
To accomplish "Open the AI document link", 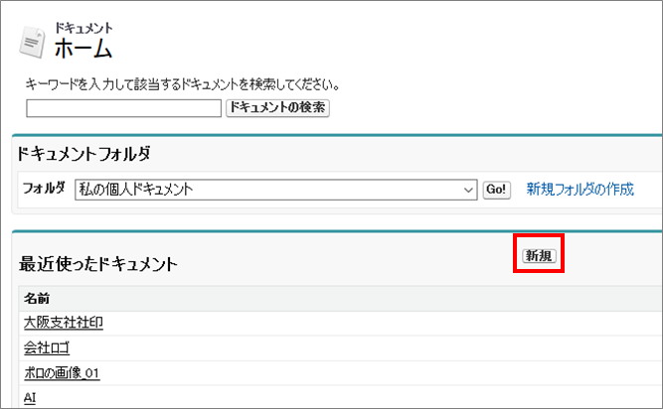I will [30, 397].
